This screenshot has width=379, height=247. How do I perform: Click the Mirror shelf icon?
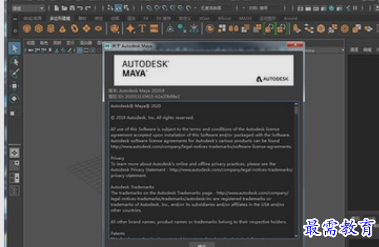[234, 29]
